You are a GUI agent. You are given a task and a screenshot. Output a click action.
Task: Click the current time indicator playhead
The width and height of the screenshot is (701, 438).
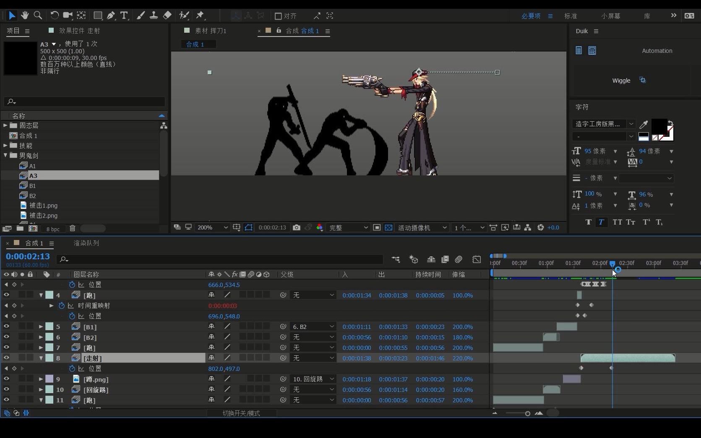click(x=612, y=263)
